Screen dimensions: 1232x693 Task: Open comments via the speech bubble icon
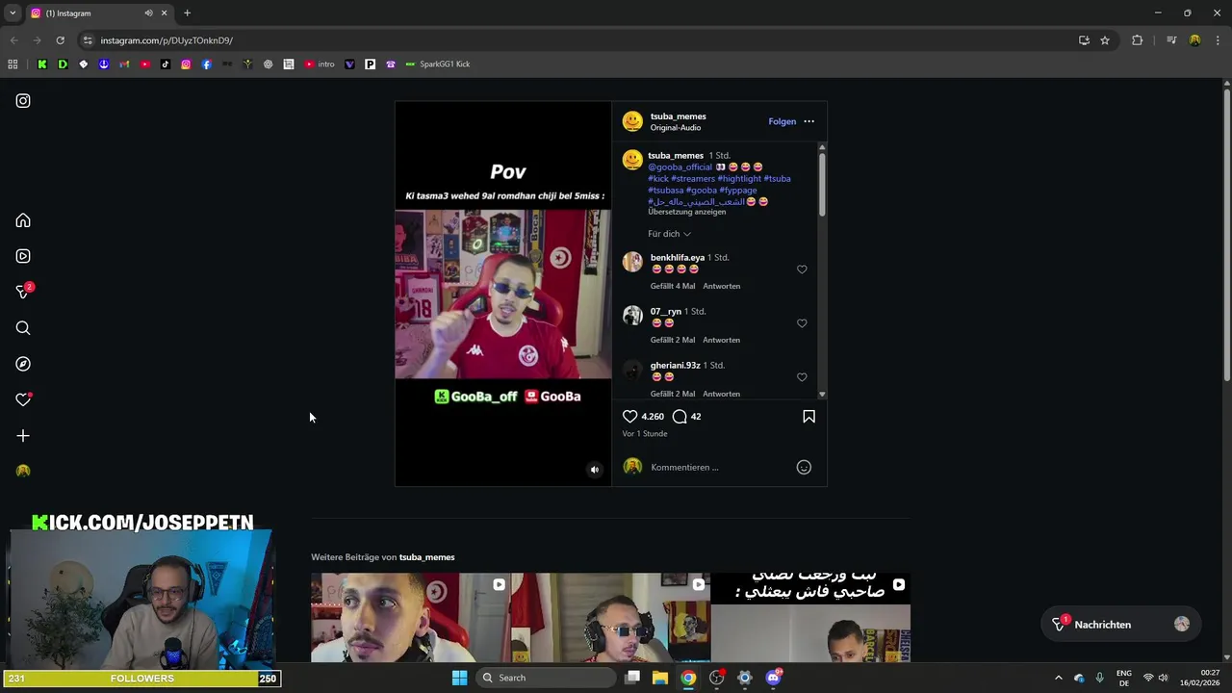[680, 417]
